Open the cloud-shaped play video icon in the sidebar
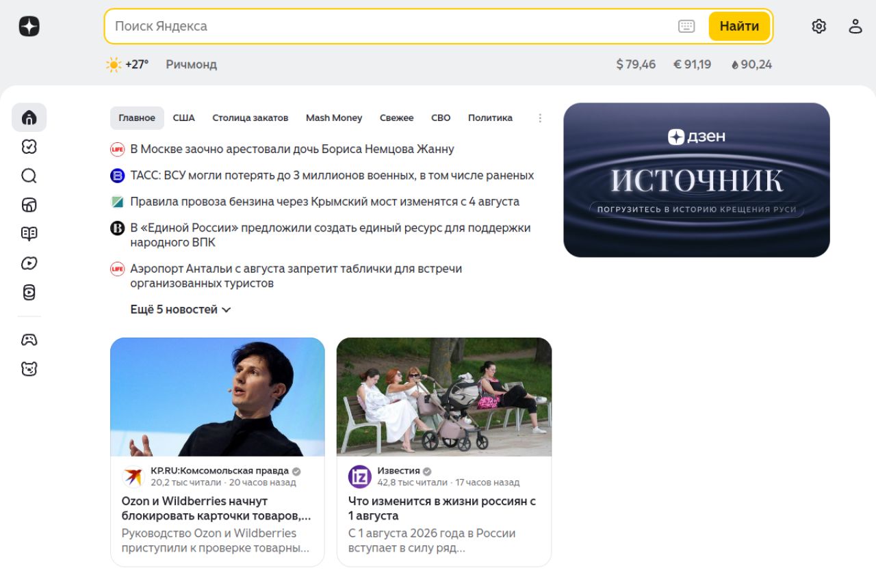Image resolution: width=876 pixels, height=583 pixels. (x=29, y=263)
